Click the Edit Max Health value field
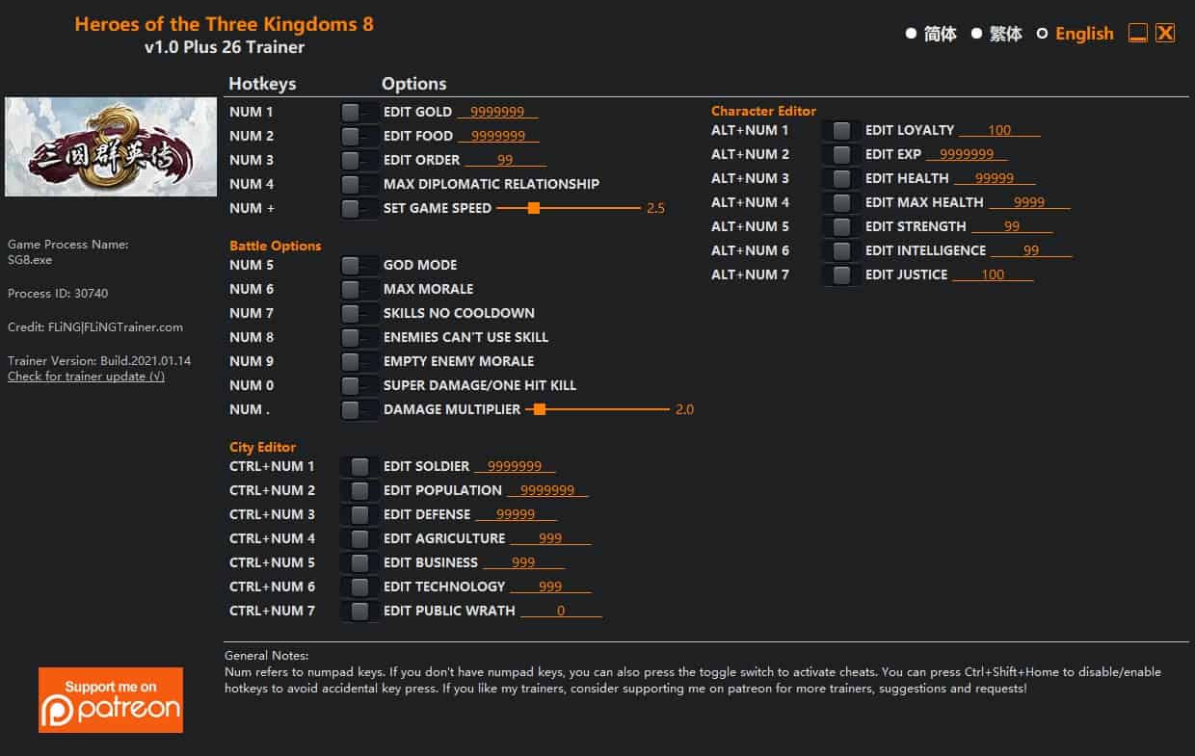The height and width of the screenshot is (756, 1195). (1029, 202)
